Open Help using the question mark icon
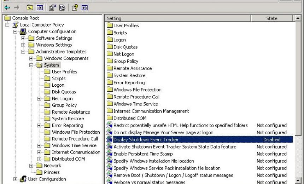The image size is (304, 184). 75,7
